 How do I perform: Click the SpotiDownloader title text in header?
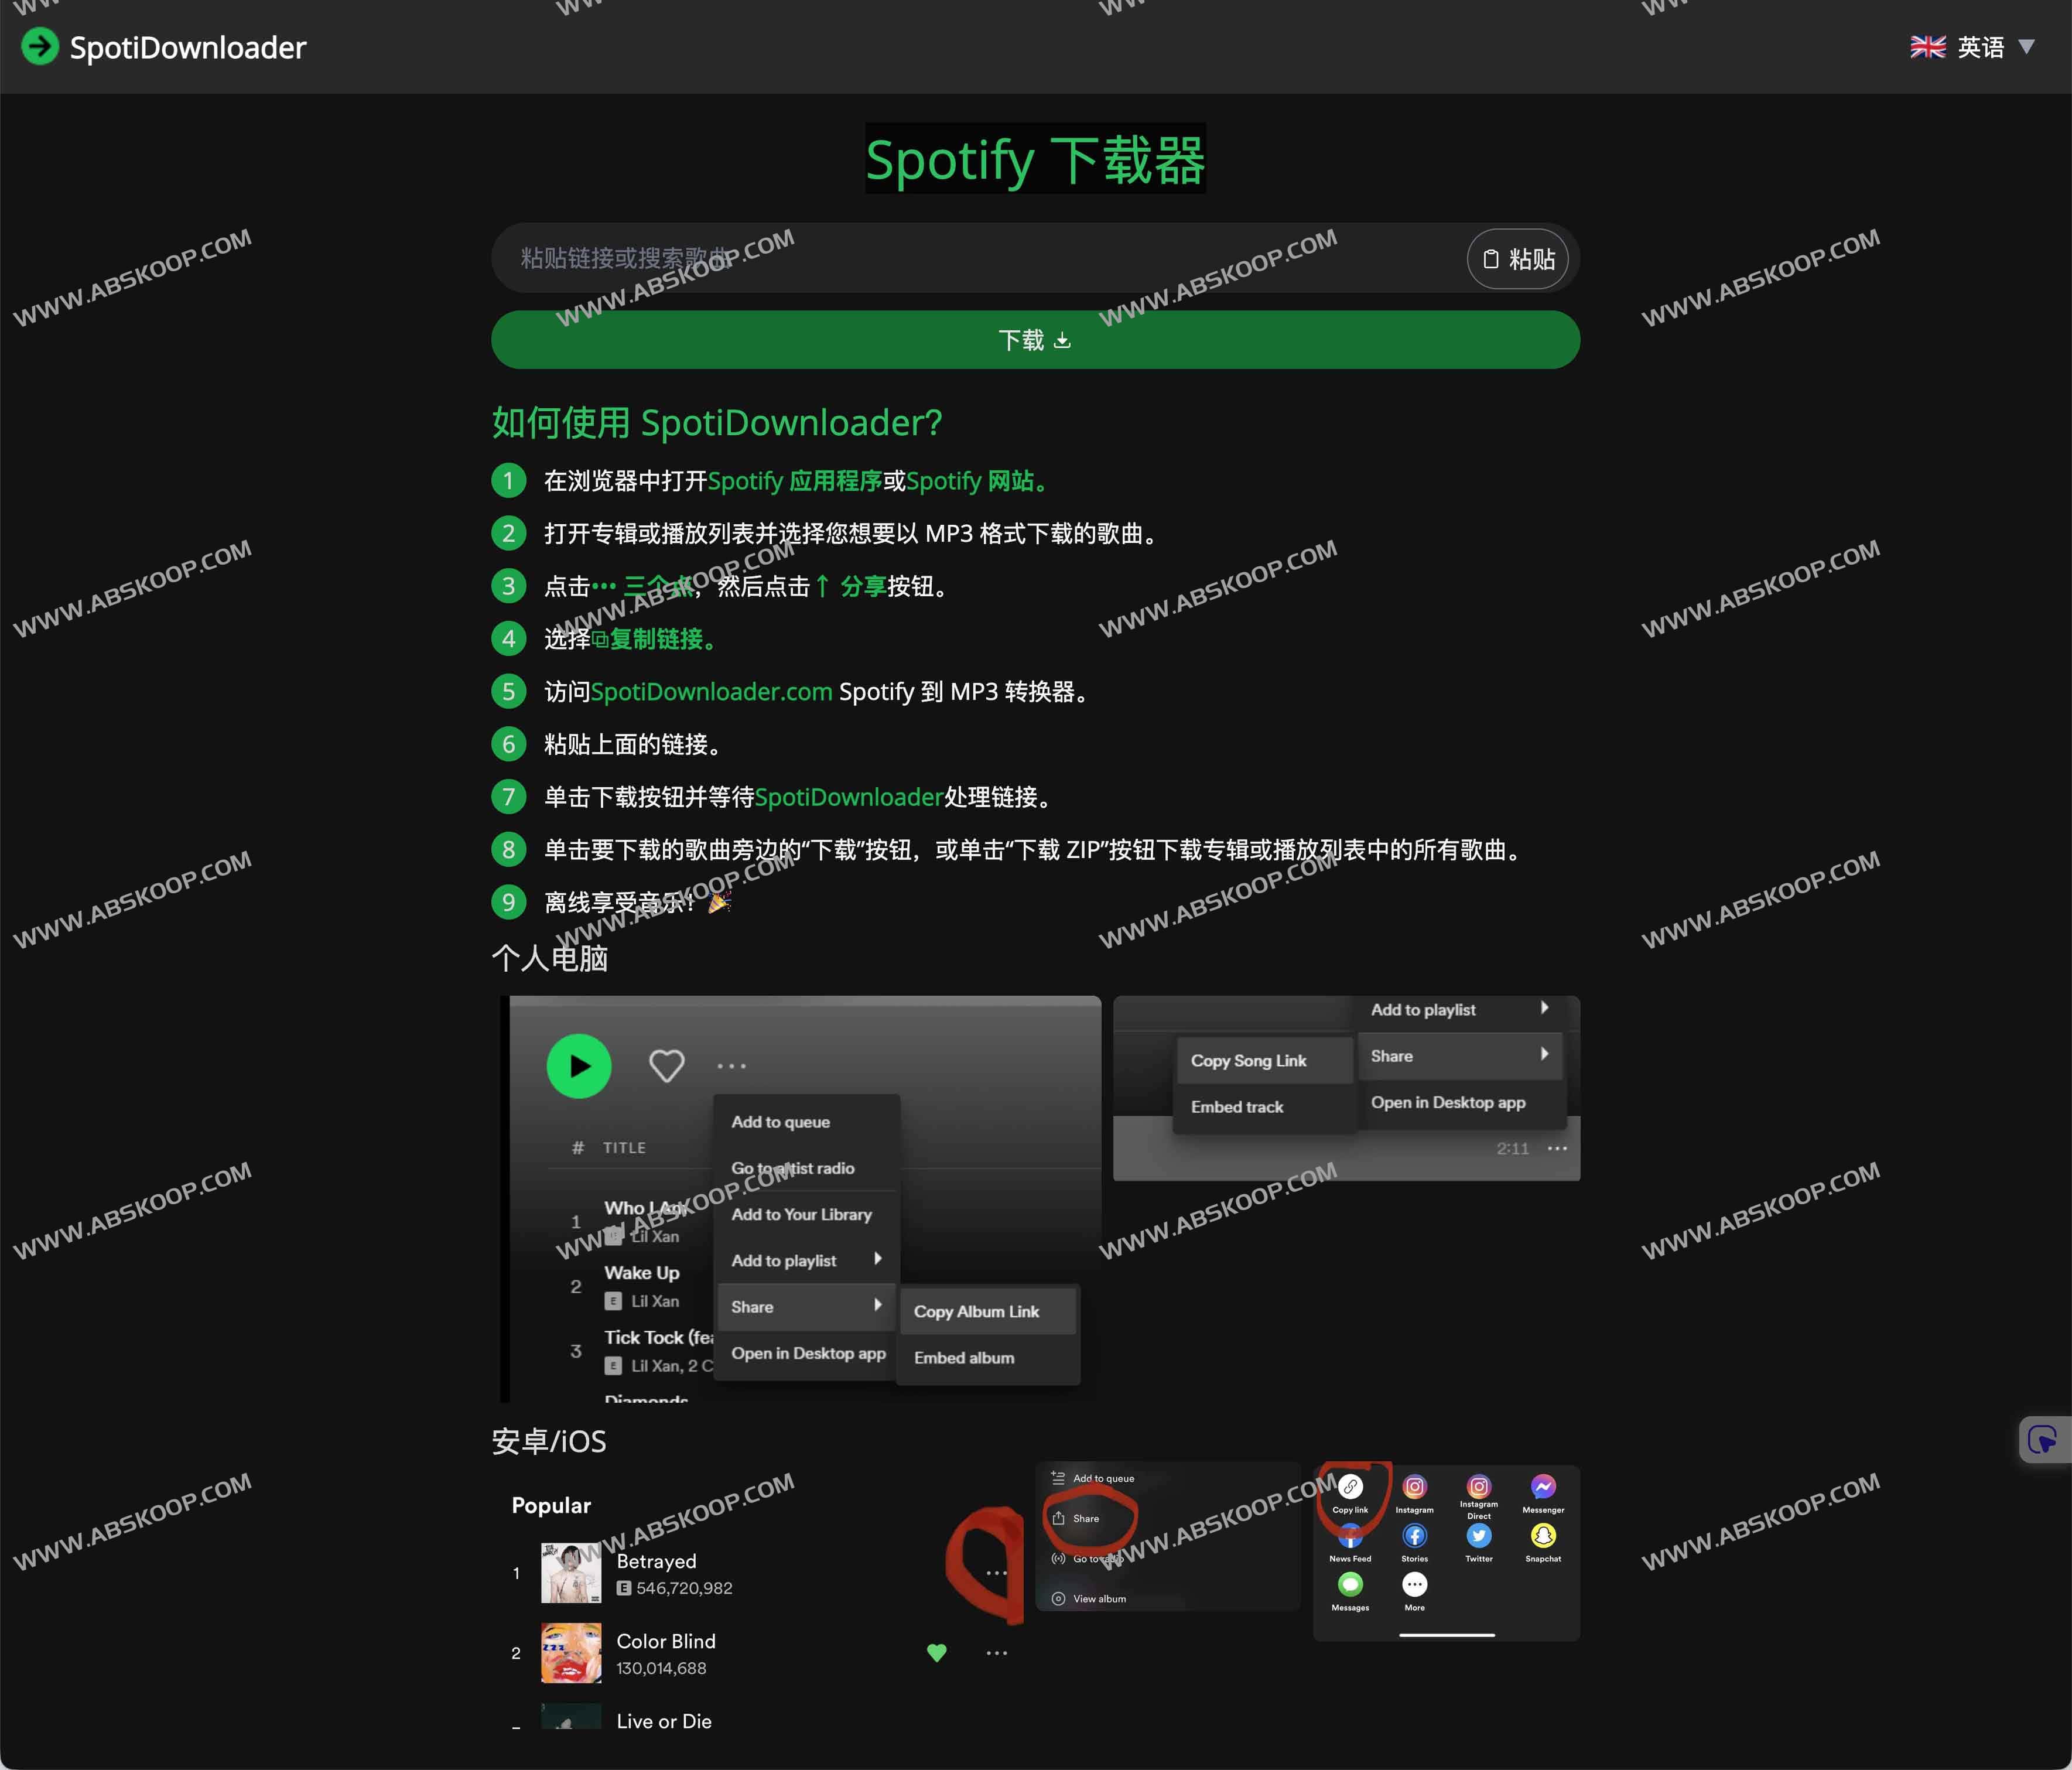tap(188, 47)
